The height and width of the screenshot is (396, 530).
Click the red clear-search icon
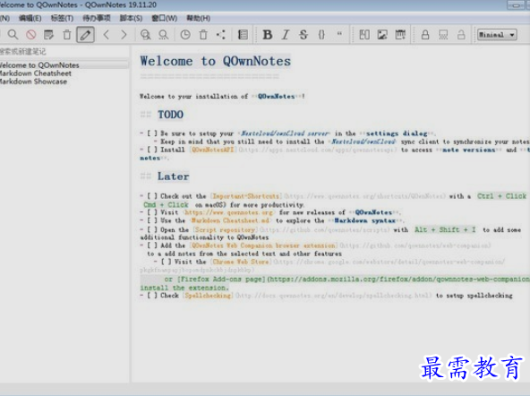(x=31, y=35)
